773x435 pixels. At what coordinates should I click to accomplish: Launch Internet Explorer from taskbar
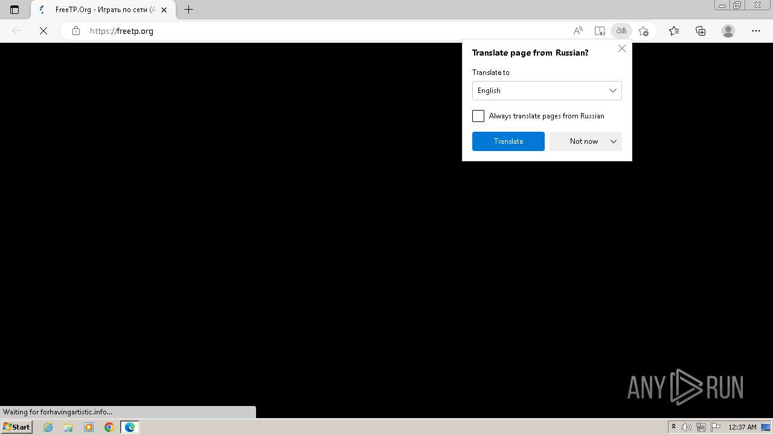(x=48, y=427)
